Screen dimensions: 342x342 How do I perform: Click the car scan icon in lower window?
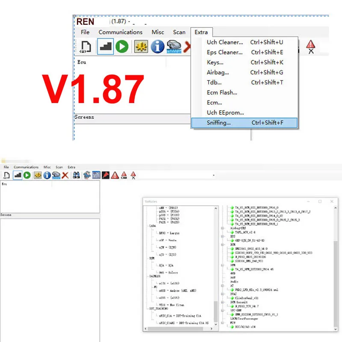(x=56, y=175)
